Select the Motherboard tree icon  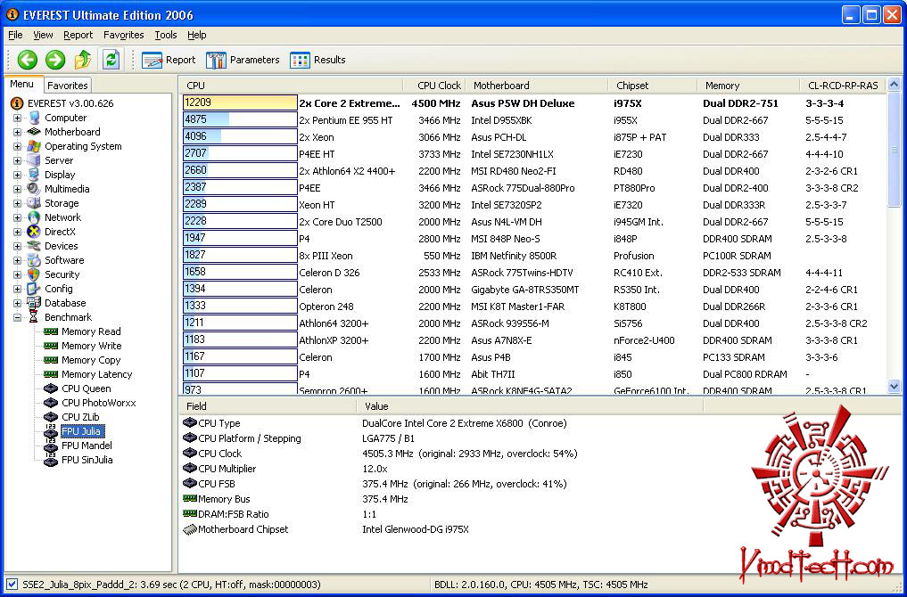(34, 132)
